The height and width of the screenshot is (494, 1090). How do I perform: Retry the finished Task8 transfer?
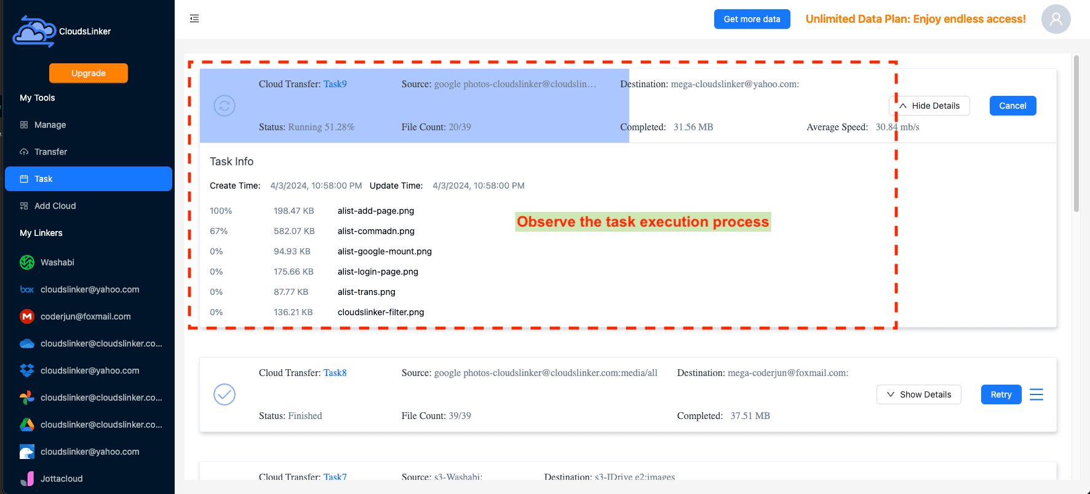coord(1001,394)
